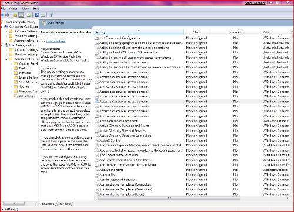Select Active Directory Users and Computers row

(192, 136)
